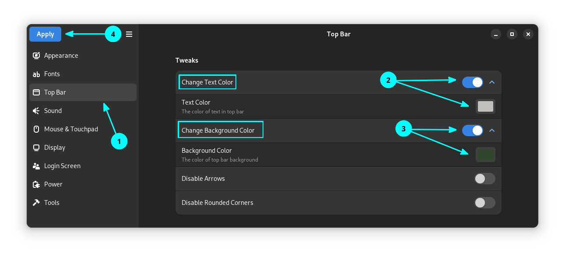Enable the Disable Rounded Corners switch

coord(484,203)
